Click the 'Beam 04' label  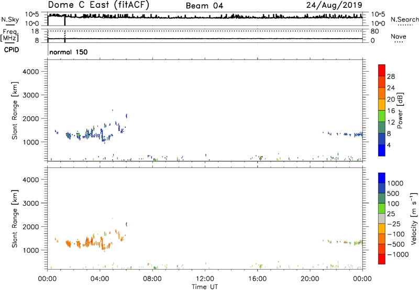coord(204,6)
